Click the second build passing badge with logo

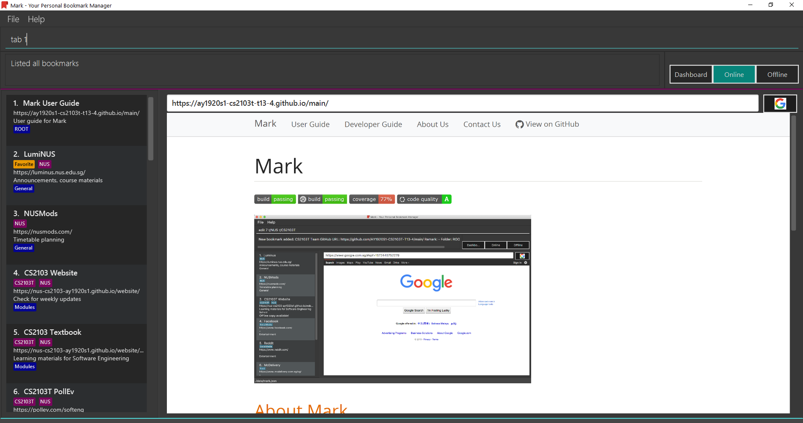[x=322, y=199]
